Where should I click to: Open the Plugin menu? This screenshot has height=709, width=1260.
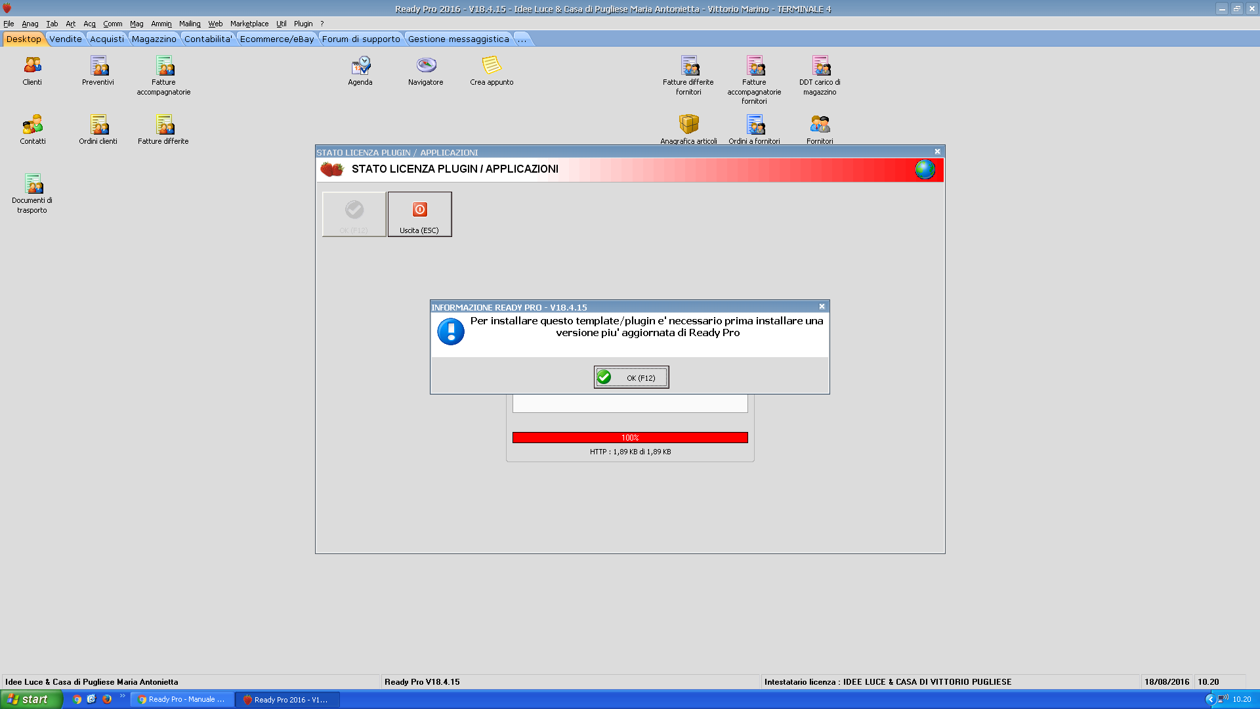[303, 24]
